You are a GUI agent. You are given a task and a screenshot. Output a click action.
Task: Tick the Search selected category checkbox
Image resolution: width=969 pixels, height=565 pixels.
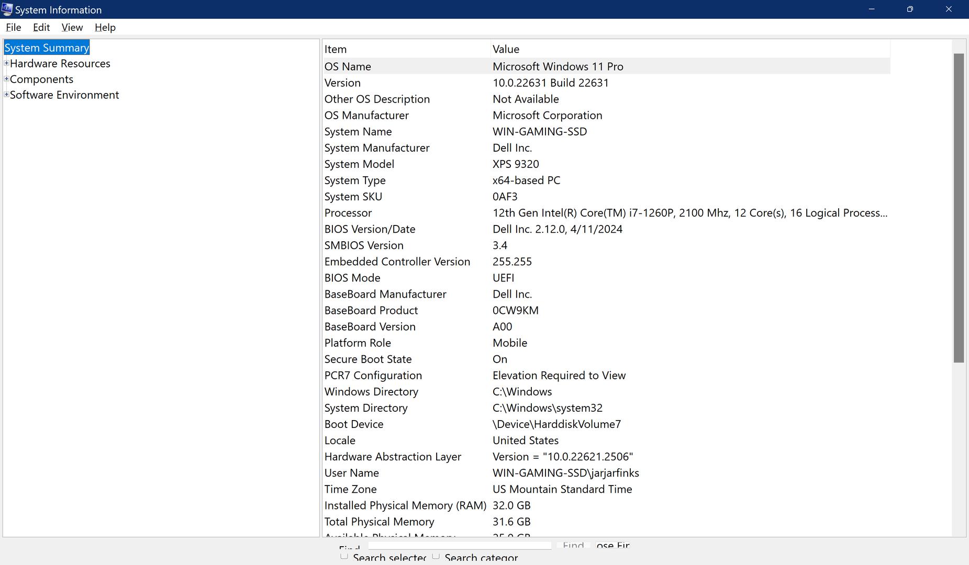coord(344,556)
